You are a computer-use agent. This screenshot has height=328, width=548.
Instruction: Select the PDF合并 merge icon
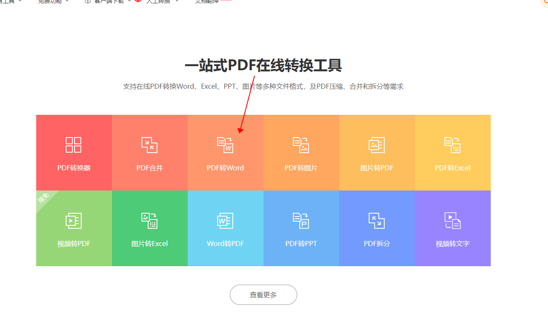click(149, 145)
